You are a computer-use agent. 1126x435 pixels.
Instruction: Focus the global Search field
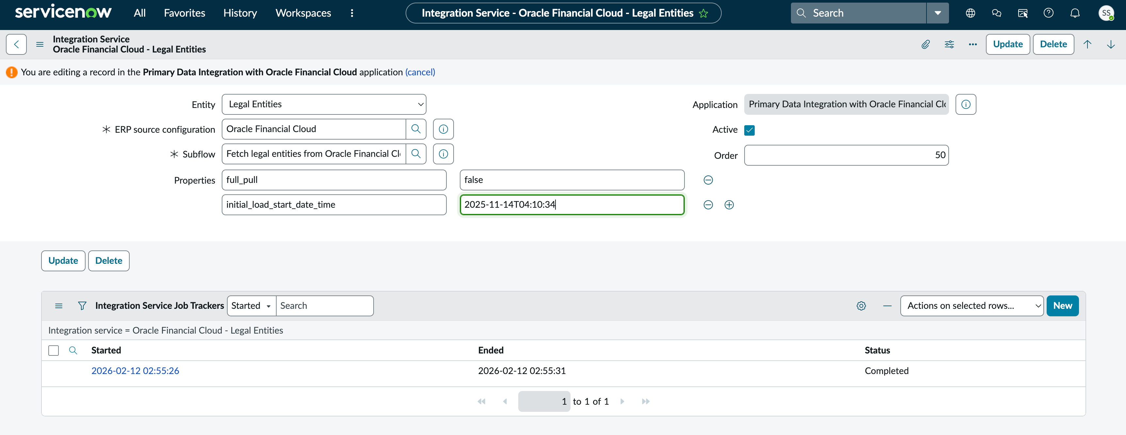tap(859, 13)
